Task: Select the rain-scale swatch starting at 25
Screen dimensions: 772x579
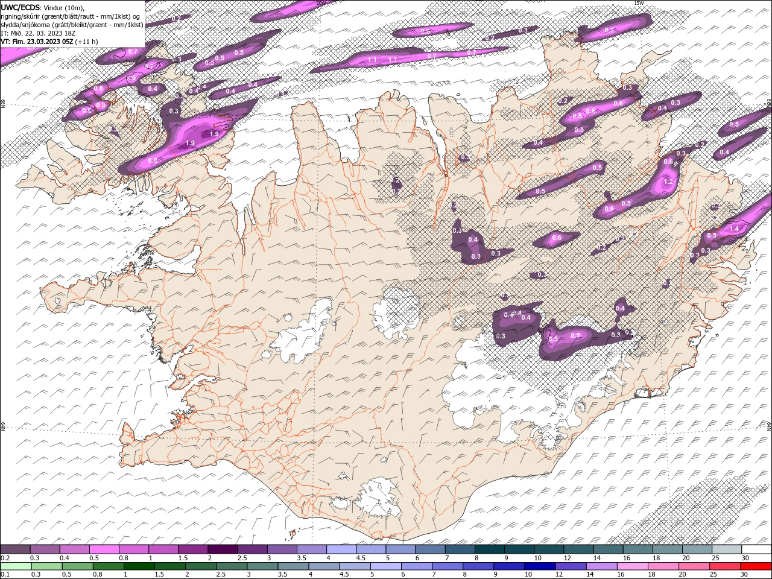Action: click(724, 566)
